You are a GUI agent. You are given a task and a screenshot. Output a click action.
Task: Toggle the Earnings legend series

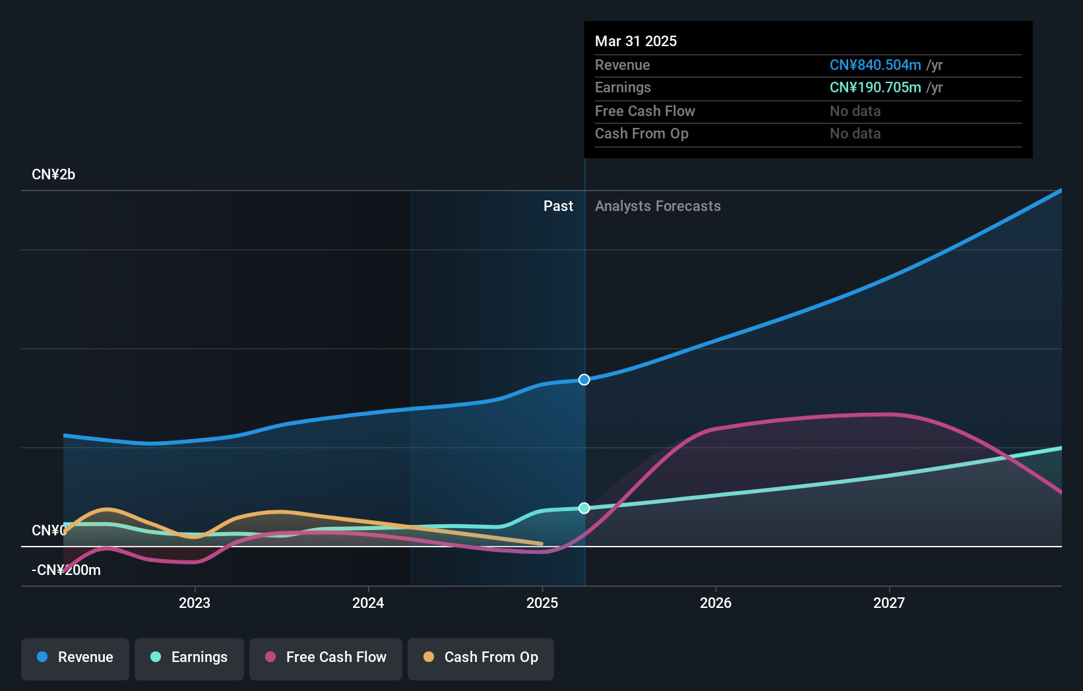pos(189,659)
